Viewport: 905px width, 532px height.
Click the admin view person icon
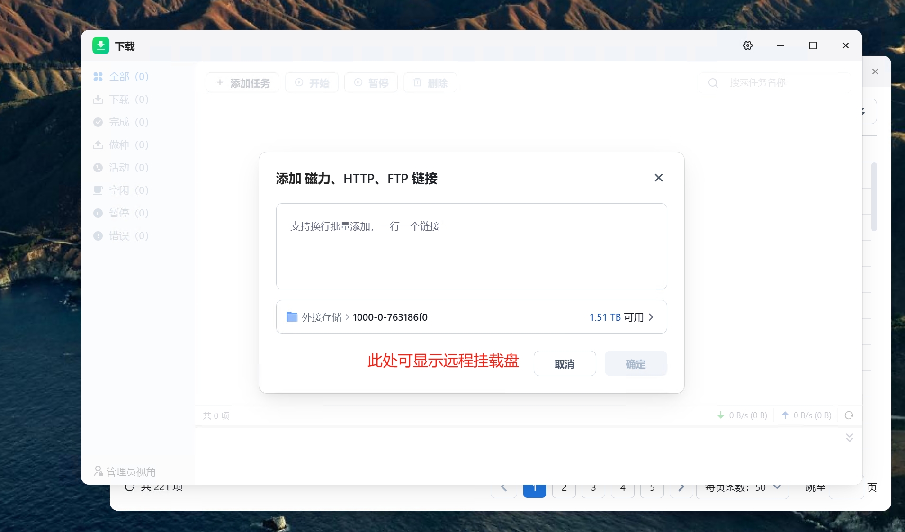point(98,471)
